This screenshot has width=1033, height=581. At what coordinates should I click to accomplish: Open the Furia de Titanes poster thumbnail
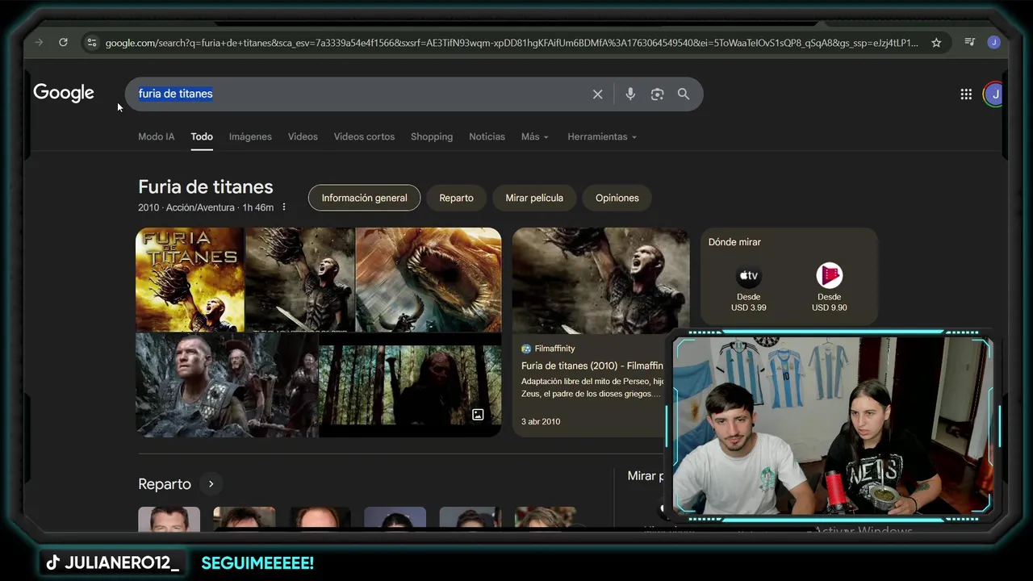pyautogui.click(x=190, y=279)
